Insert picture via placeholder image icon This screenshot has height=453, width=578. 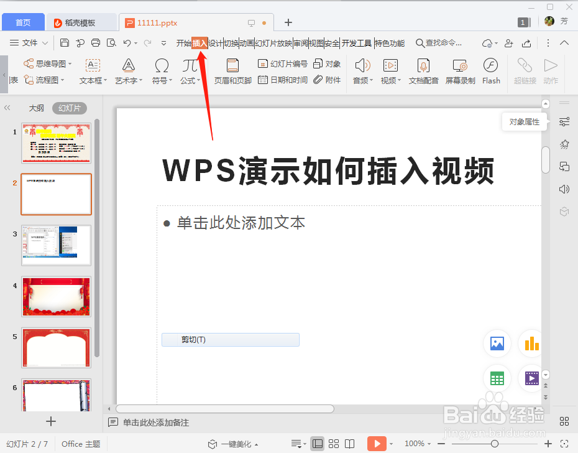coord(497,343)
